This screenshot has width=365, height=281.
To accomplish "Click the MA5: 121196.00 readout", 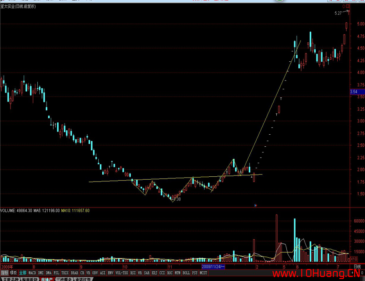I will pyautogui.click(x=47, y=210).
